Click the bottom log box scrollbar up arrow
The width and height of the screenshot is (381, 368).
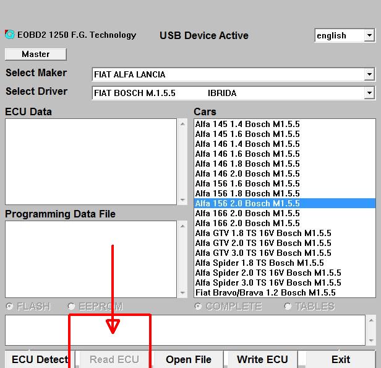coord(371,320)
